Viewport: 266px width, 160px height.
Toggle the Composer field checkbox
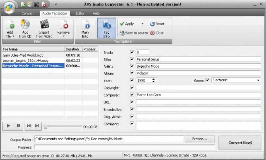tap(132, 95)
